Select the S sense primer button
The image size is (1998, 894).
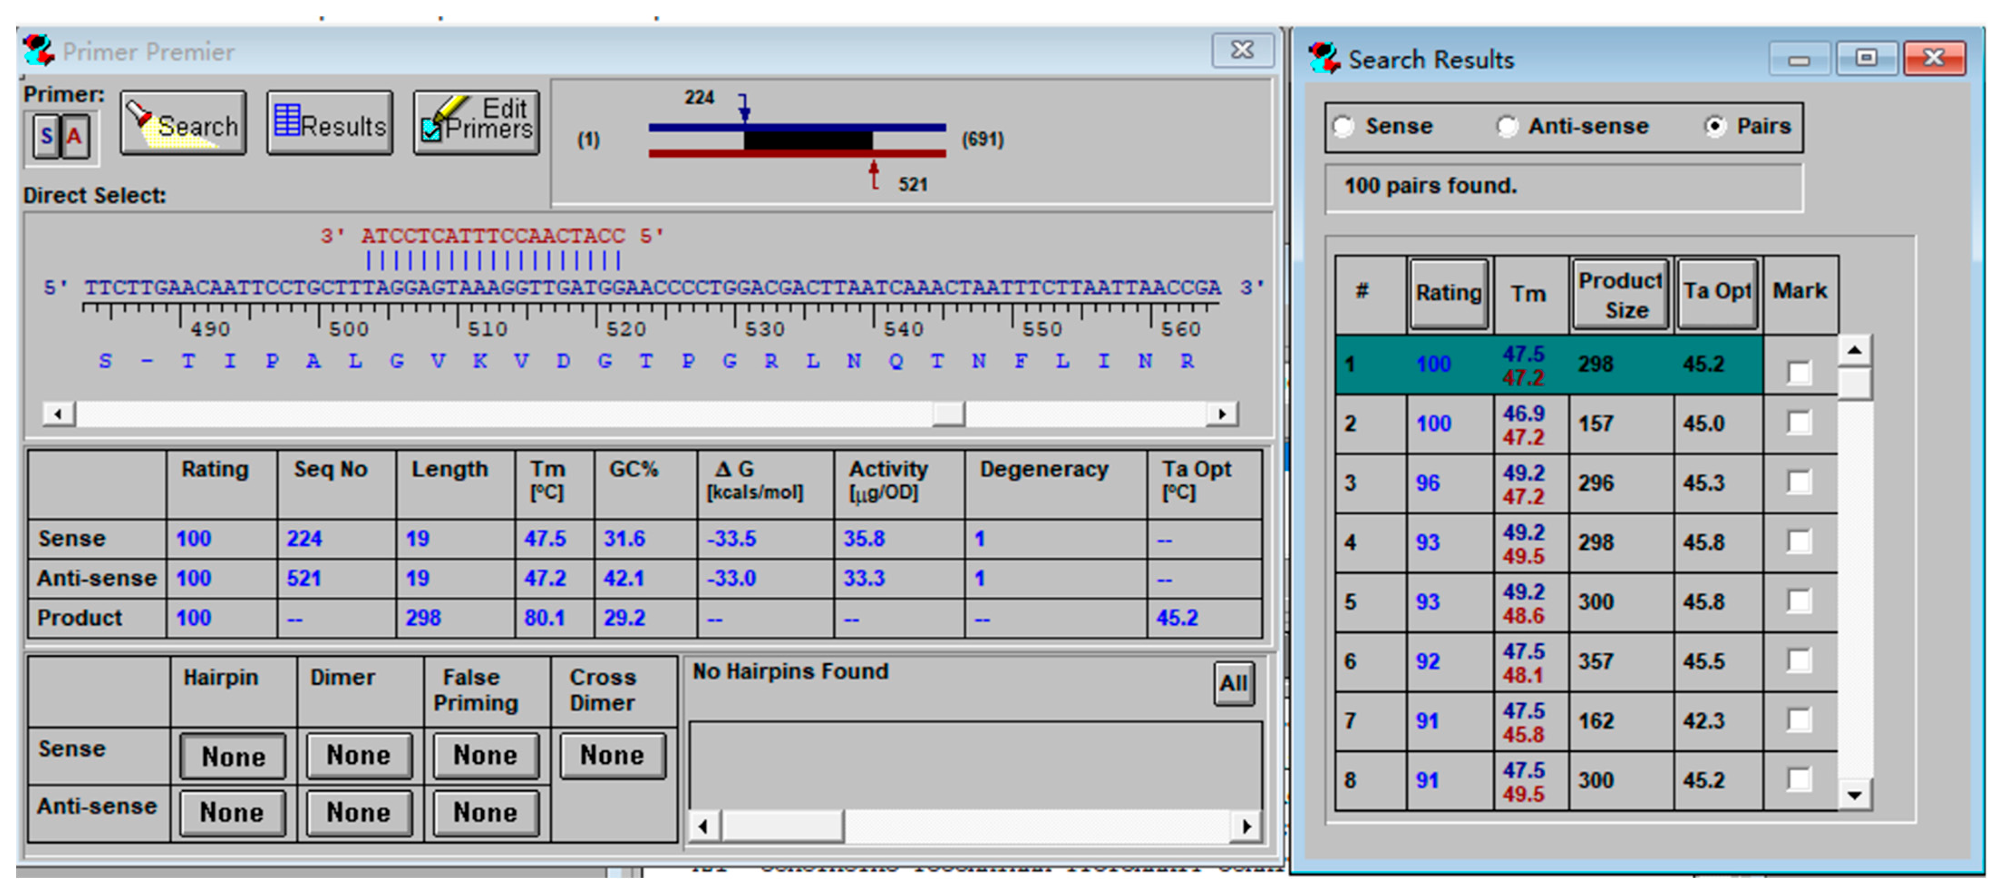pos(47,137)
